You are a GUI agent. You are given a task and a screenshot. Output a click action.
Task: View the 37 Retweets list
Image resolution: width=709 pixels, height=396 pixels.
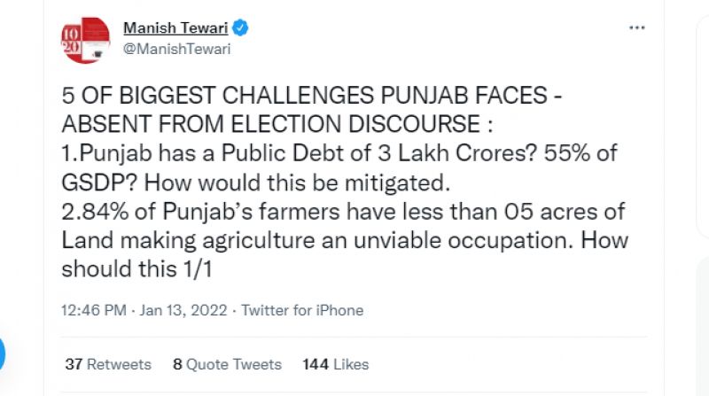pyautogui.click(x=108, y=364)
